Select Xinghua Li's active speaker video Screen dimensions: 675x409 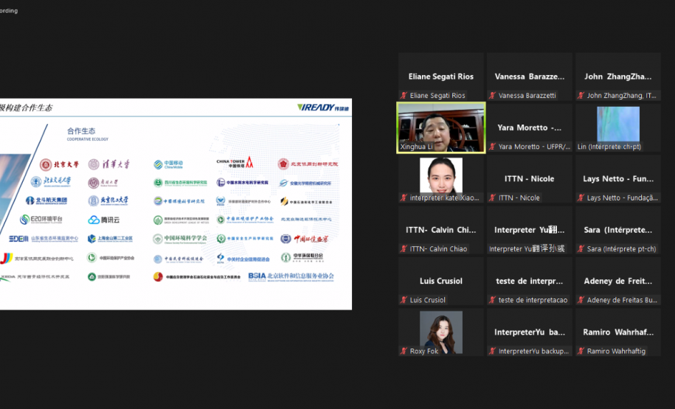click(441, 127)
